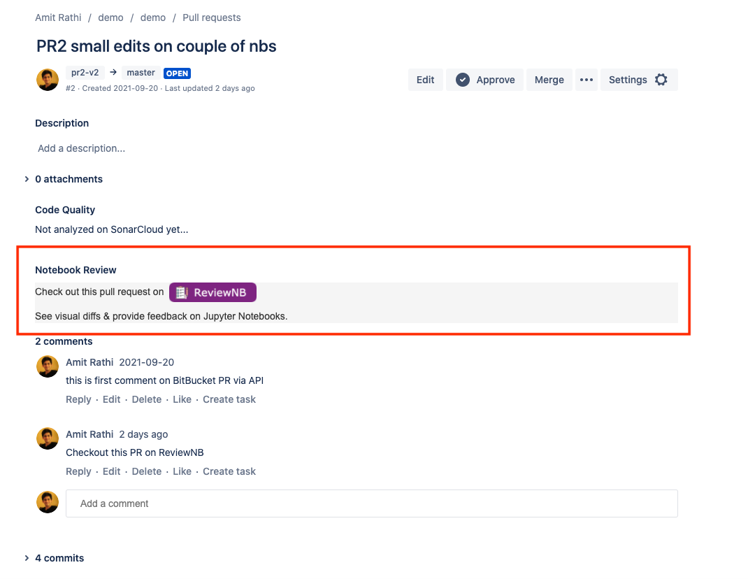The image size is (748, 579).
Task: Delete the first comment via API
Action: (146, 399)
